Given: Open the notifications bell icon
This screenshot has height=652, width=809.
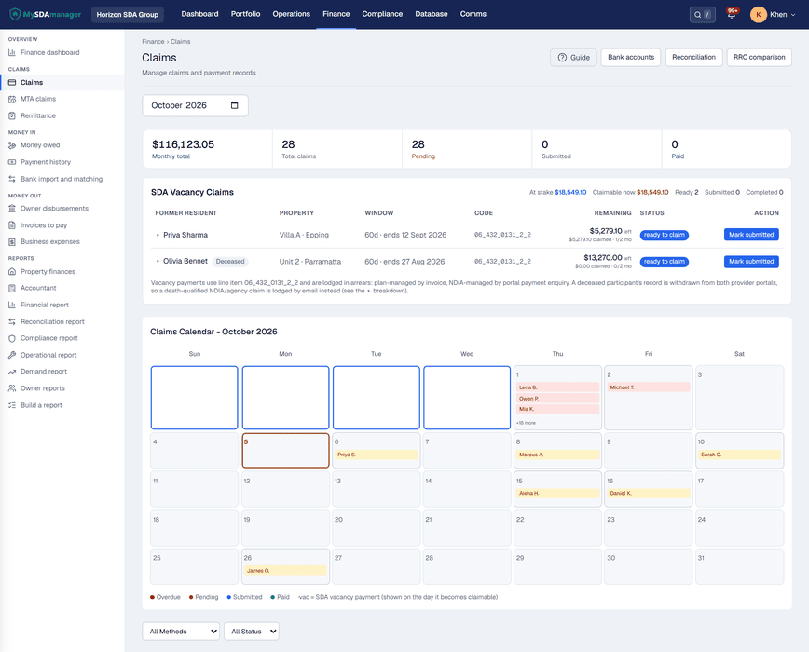Looking at the screenshot, I should 731,14.
